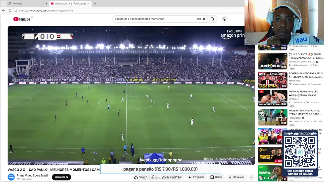The height and width of the screenshot is (182, 324).
Task: Click the magnifying glass search button
Action: tap(212, 19)
